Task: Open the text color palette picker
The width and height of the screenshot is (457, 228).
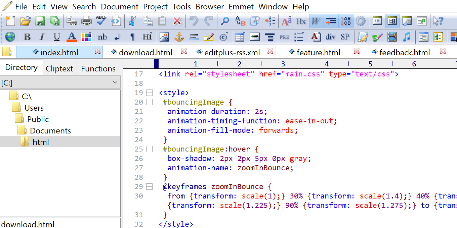Action: tap(86, 37)
